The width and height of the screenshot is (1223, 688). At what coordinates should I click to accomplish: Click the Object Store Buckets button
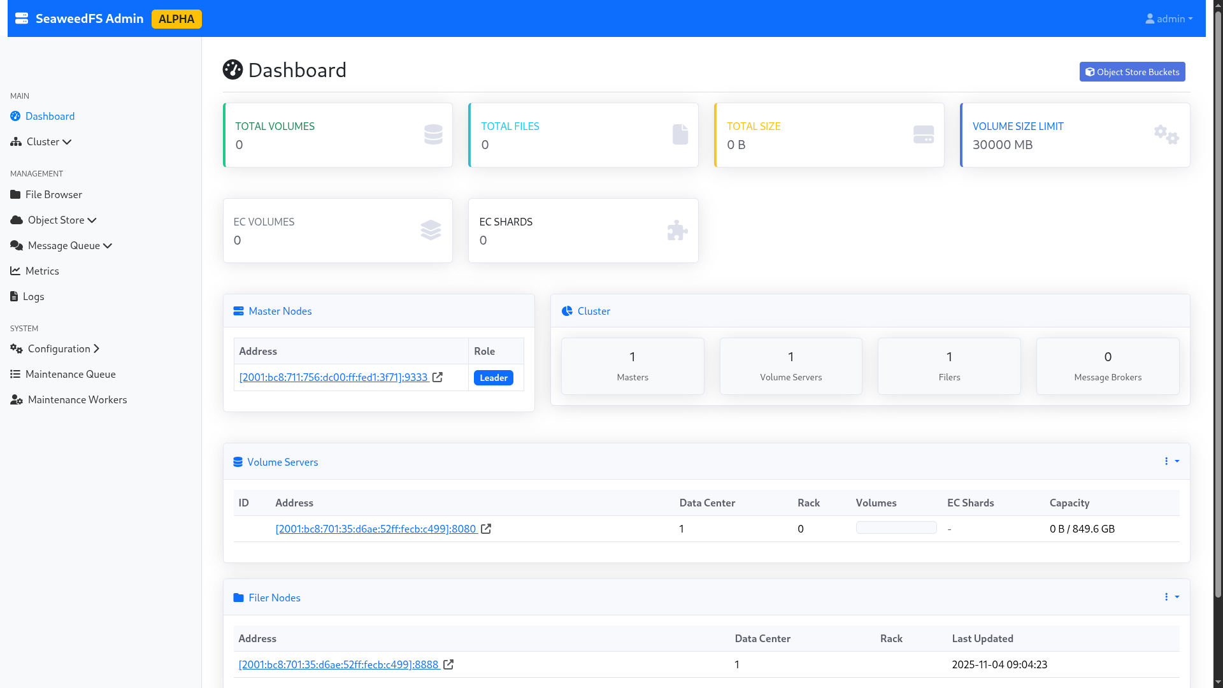point(1132,72)
